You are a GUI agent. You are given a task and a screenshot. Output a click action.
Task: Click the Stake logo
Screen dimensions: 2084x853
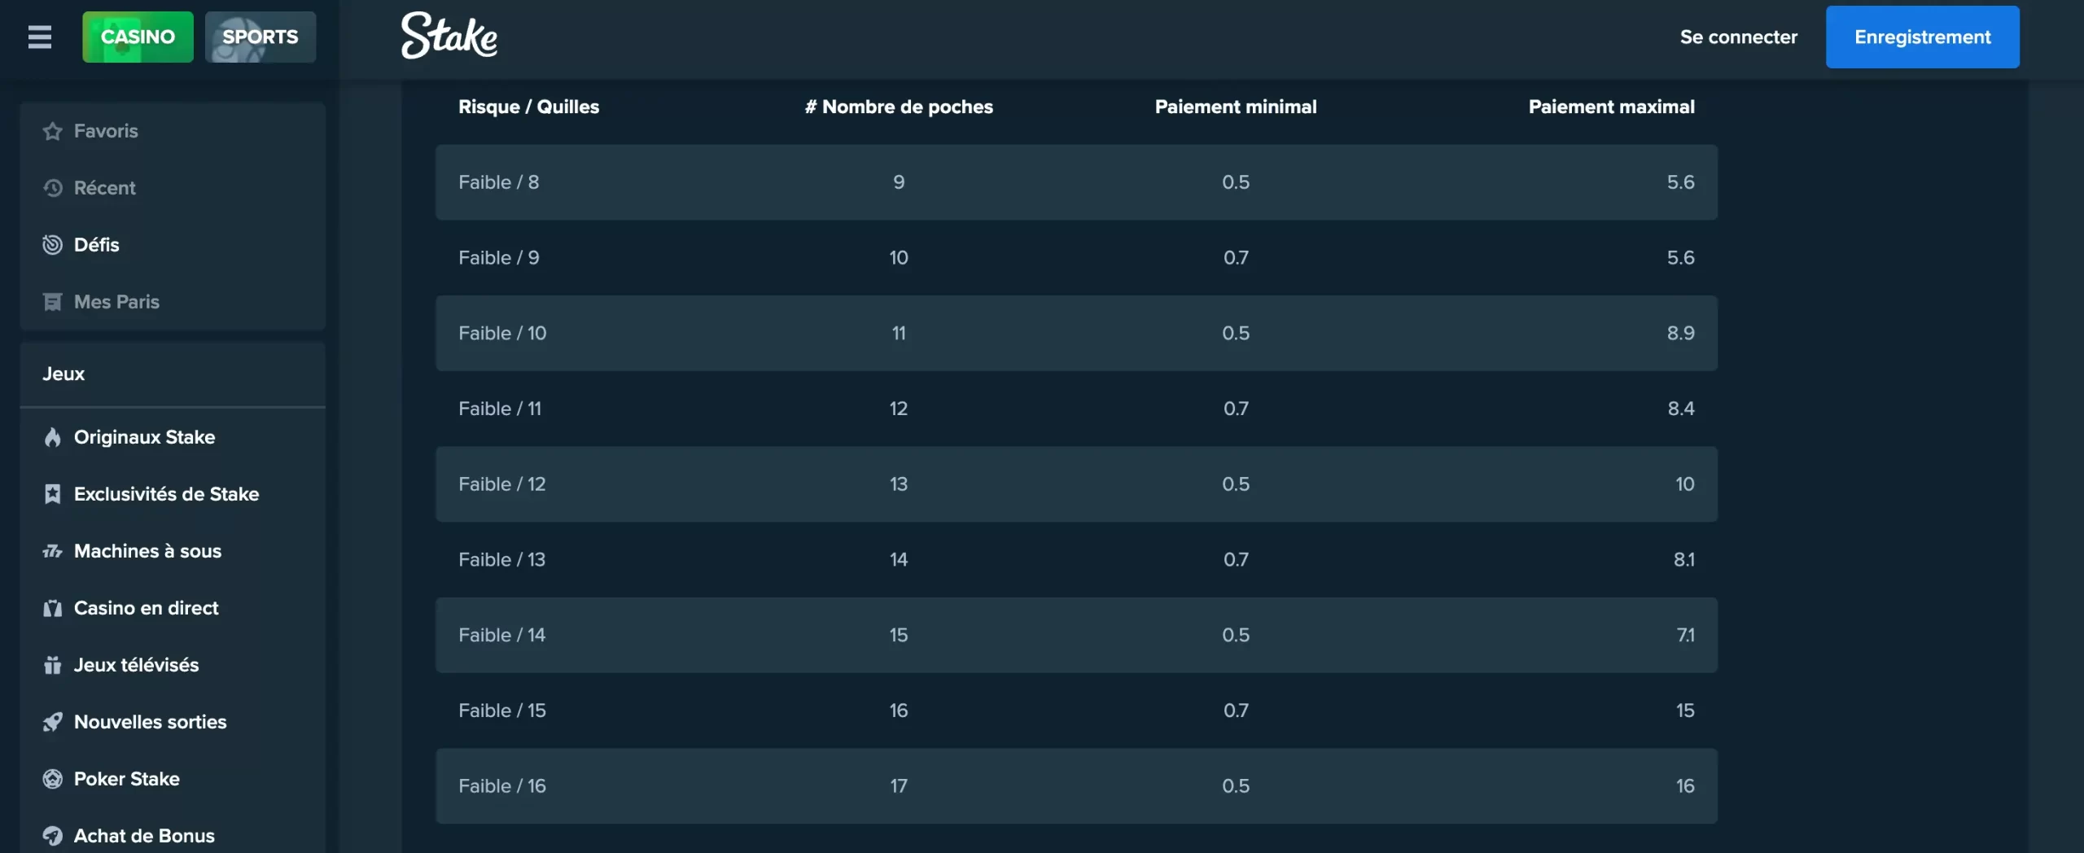point(449,36)
